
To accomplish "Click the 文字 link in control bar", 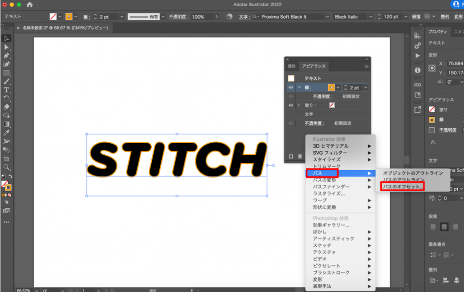I will 244,17.
